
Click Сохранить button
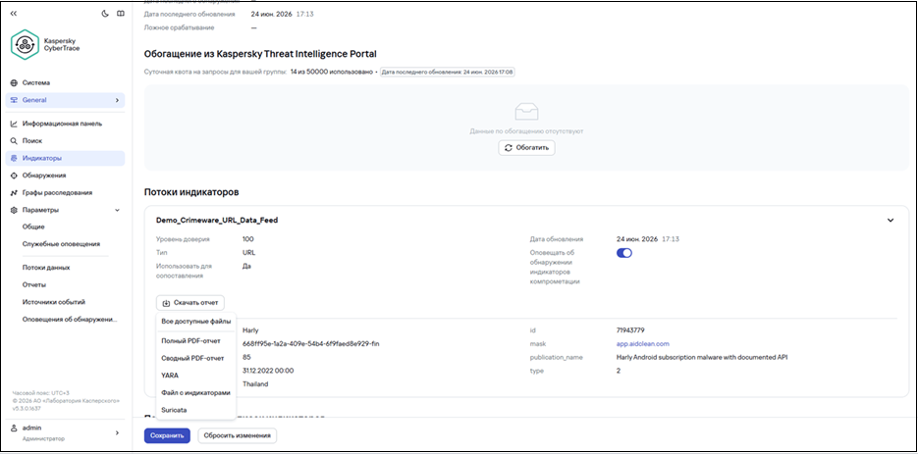(168, 436)
